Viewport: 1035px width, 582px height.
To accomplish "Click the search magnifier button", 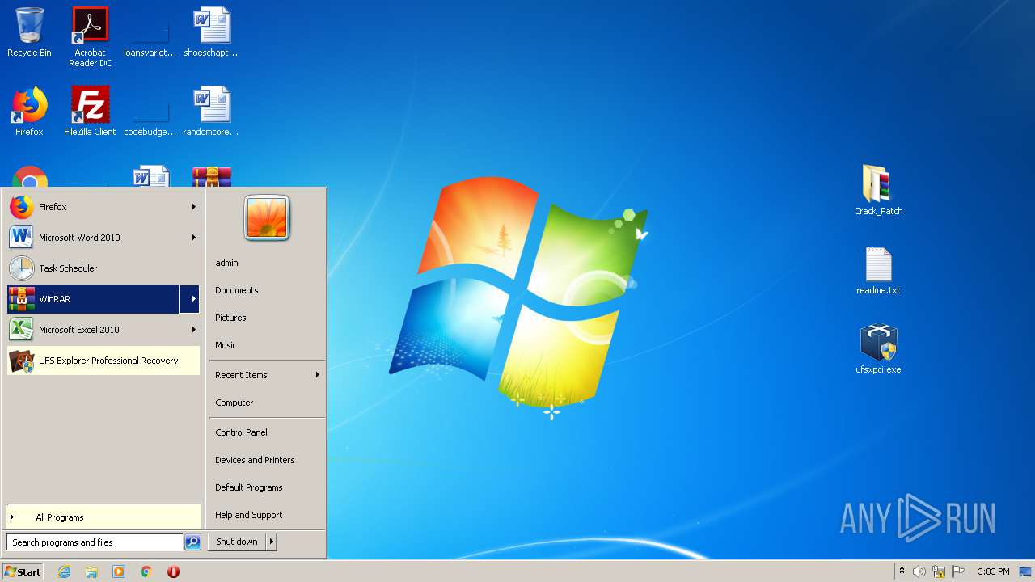I will pyautogui.click(x=192, y=542).
